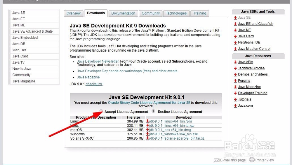Image resolution: width=292 pixels, height=165 pixels.
Task: Open Developer Training link
Action: [253, 93]
